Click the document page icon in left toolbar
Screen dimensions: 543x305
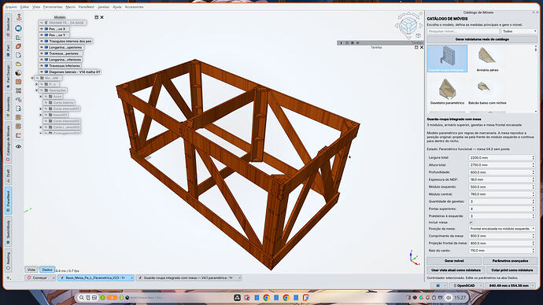pos(19,55)
